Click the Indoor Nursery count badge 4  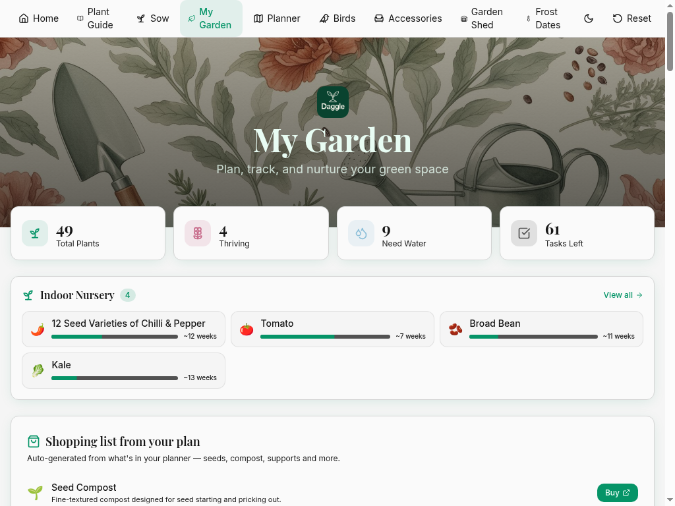coord(127,295)
